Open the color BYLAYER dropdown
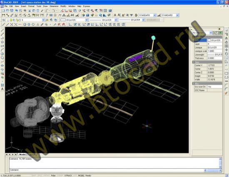Viewport: 229px width, 177px height. 87,20
